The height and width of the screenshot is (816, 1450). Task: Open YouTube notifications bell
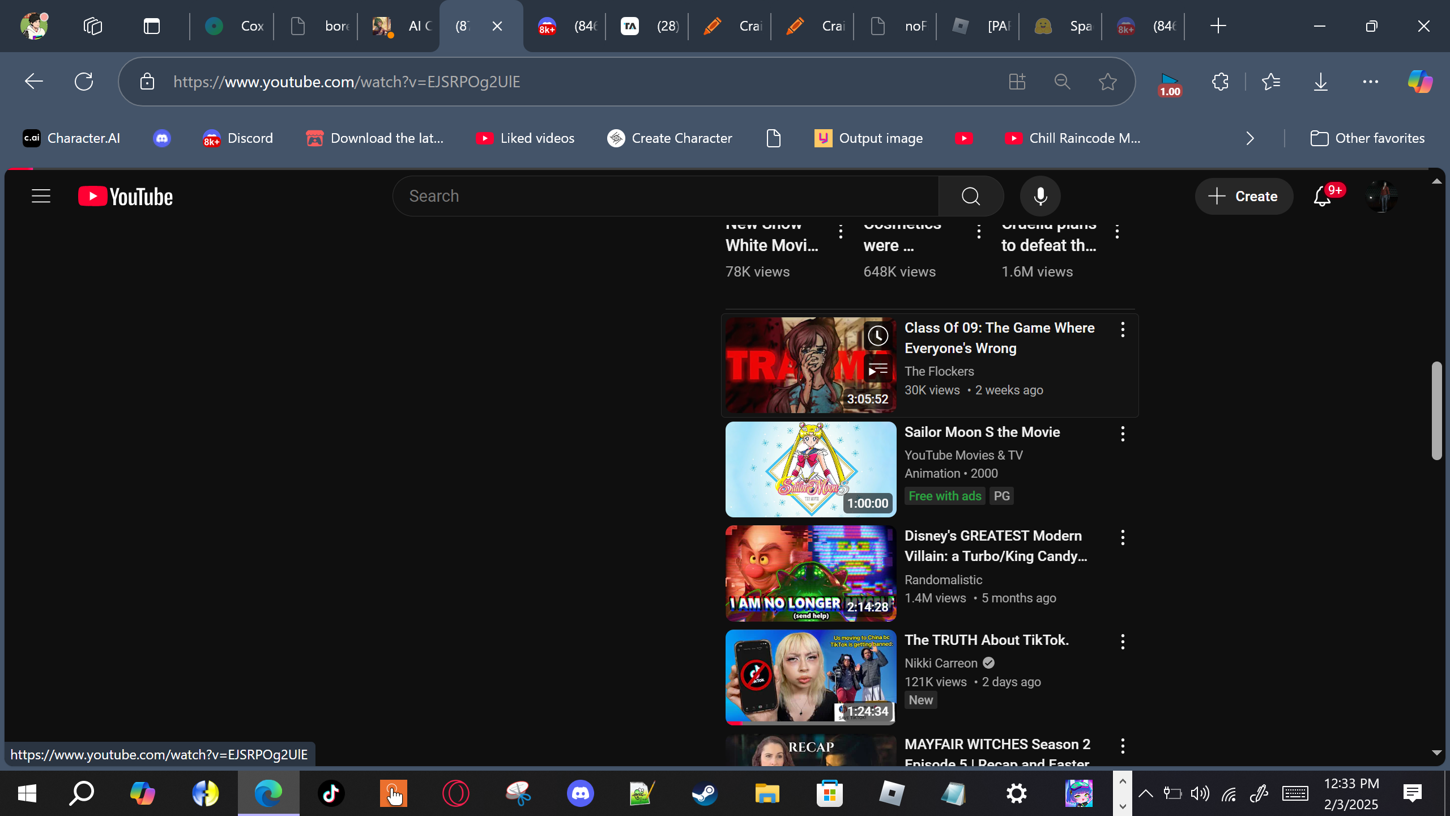coord(1322,196)
